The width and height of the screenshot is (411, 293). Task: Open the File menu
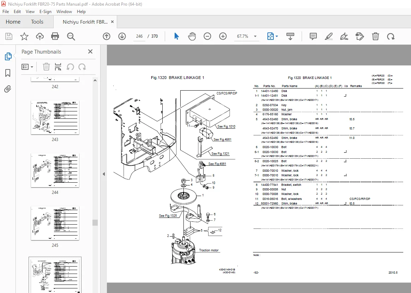point(6,12)
